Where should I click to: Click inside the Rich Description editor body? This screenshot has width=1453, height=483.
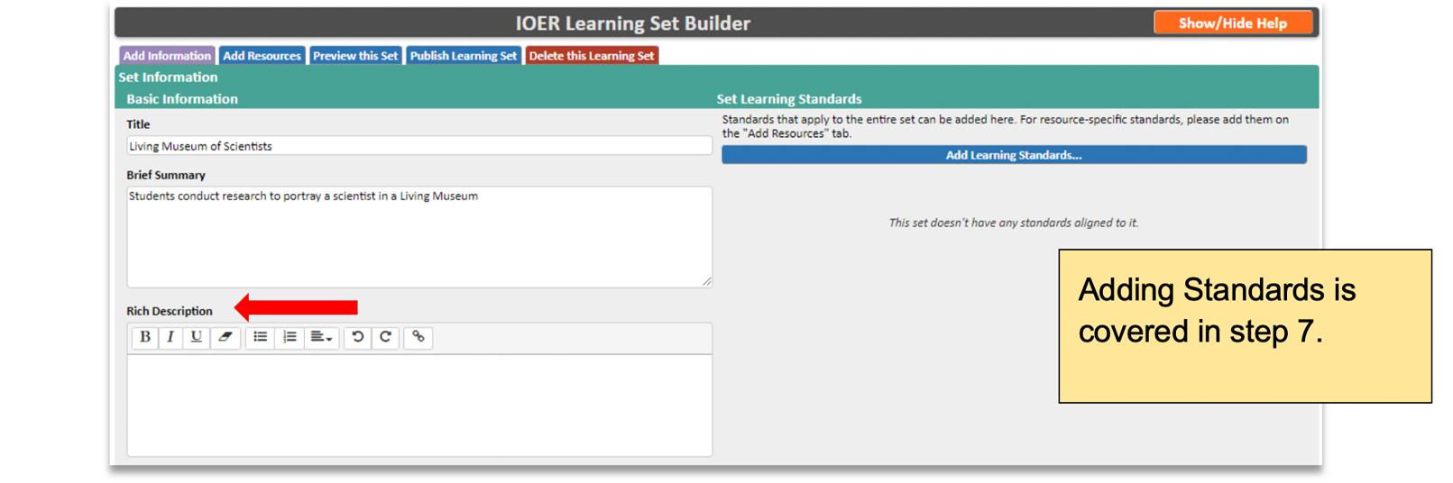(x=419, y=406)
